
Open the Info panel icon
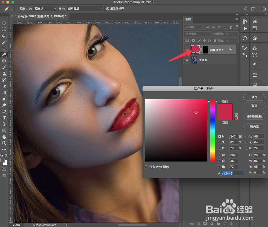click(x=245, y=38)
